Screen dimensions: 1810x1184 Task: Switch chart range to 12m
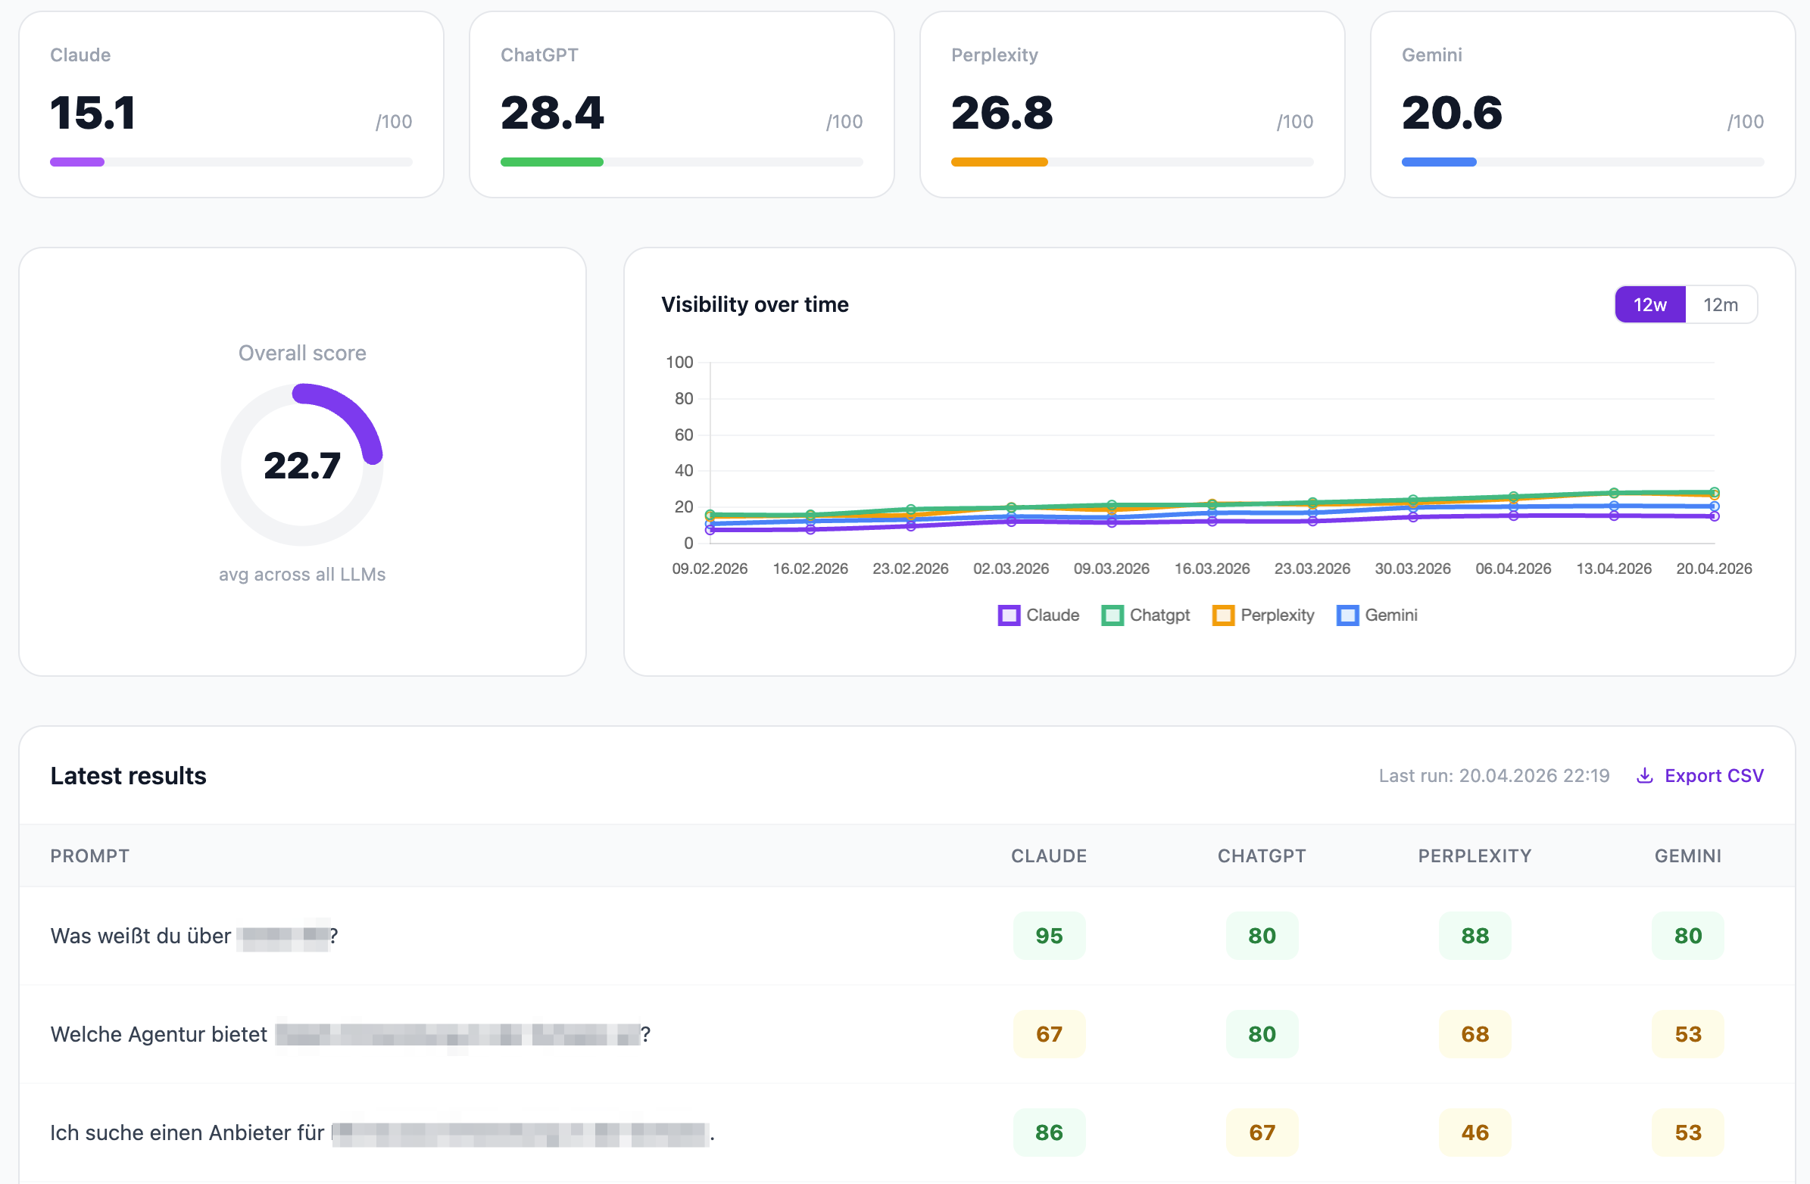point(1721,305)
